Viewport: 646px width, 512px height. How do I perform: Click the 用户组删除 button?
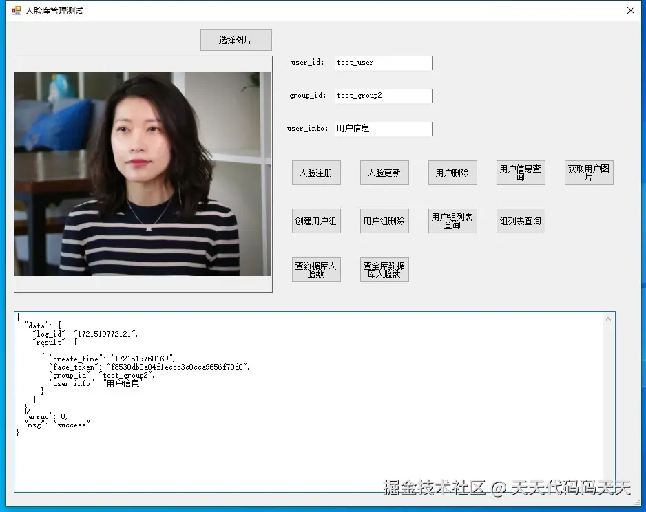pyautogui.click(x=384, y=220)
